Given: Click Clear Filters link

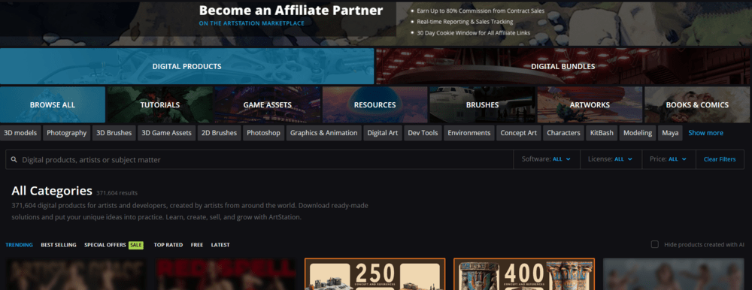Looking at the screenshot, I should 720,159.
